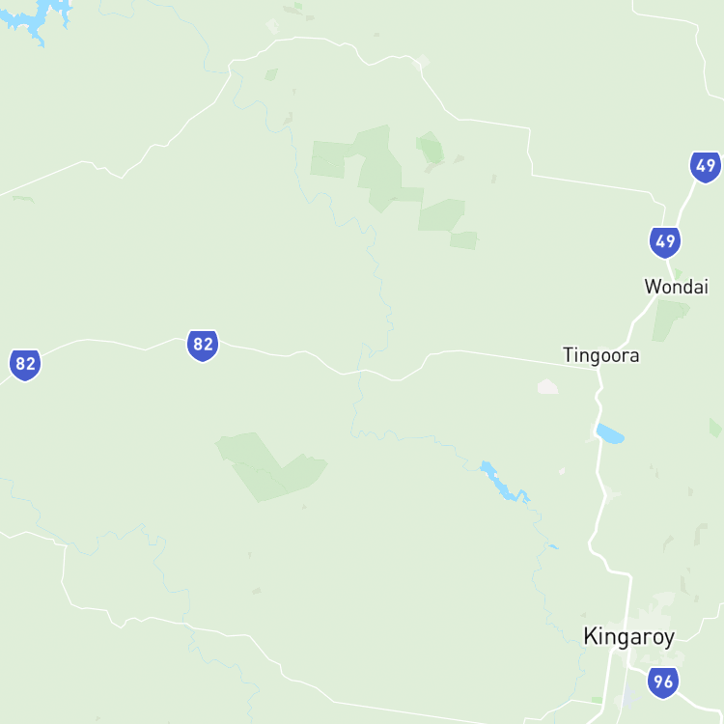Click the junction where route 82 meets Tingoora
Screen dimensions: 724x724
598,370
